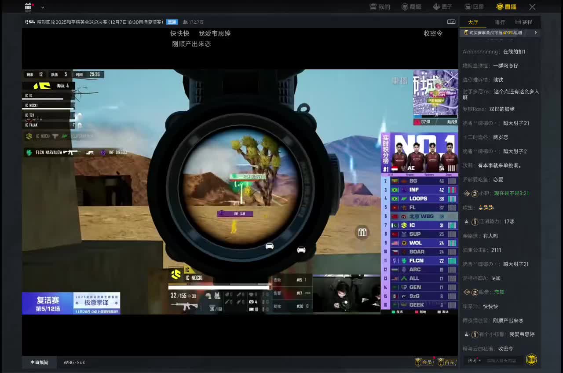Click the TV cast icon

click(x=451, y=22)
